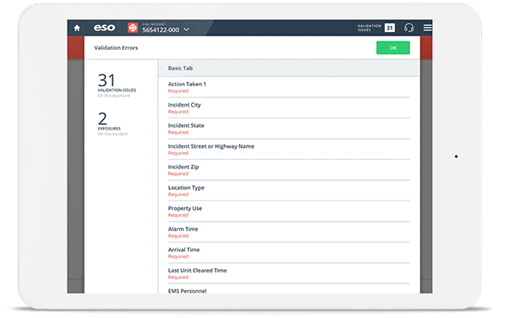This screenshot has width=509, height=318.
Task: Select the Arrival Time validation error
Action: pos(289,253)
